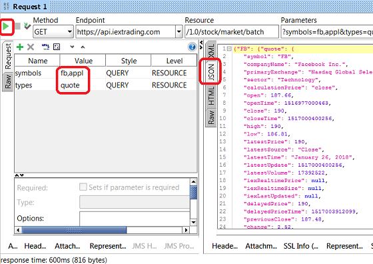Submit request with green play button
This screenshot has height=264, width=373.
coord(6,27)
